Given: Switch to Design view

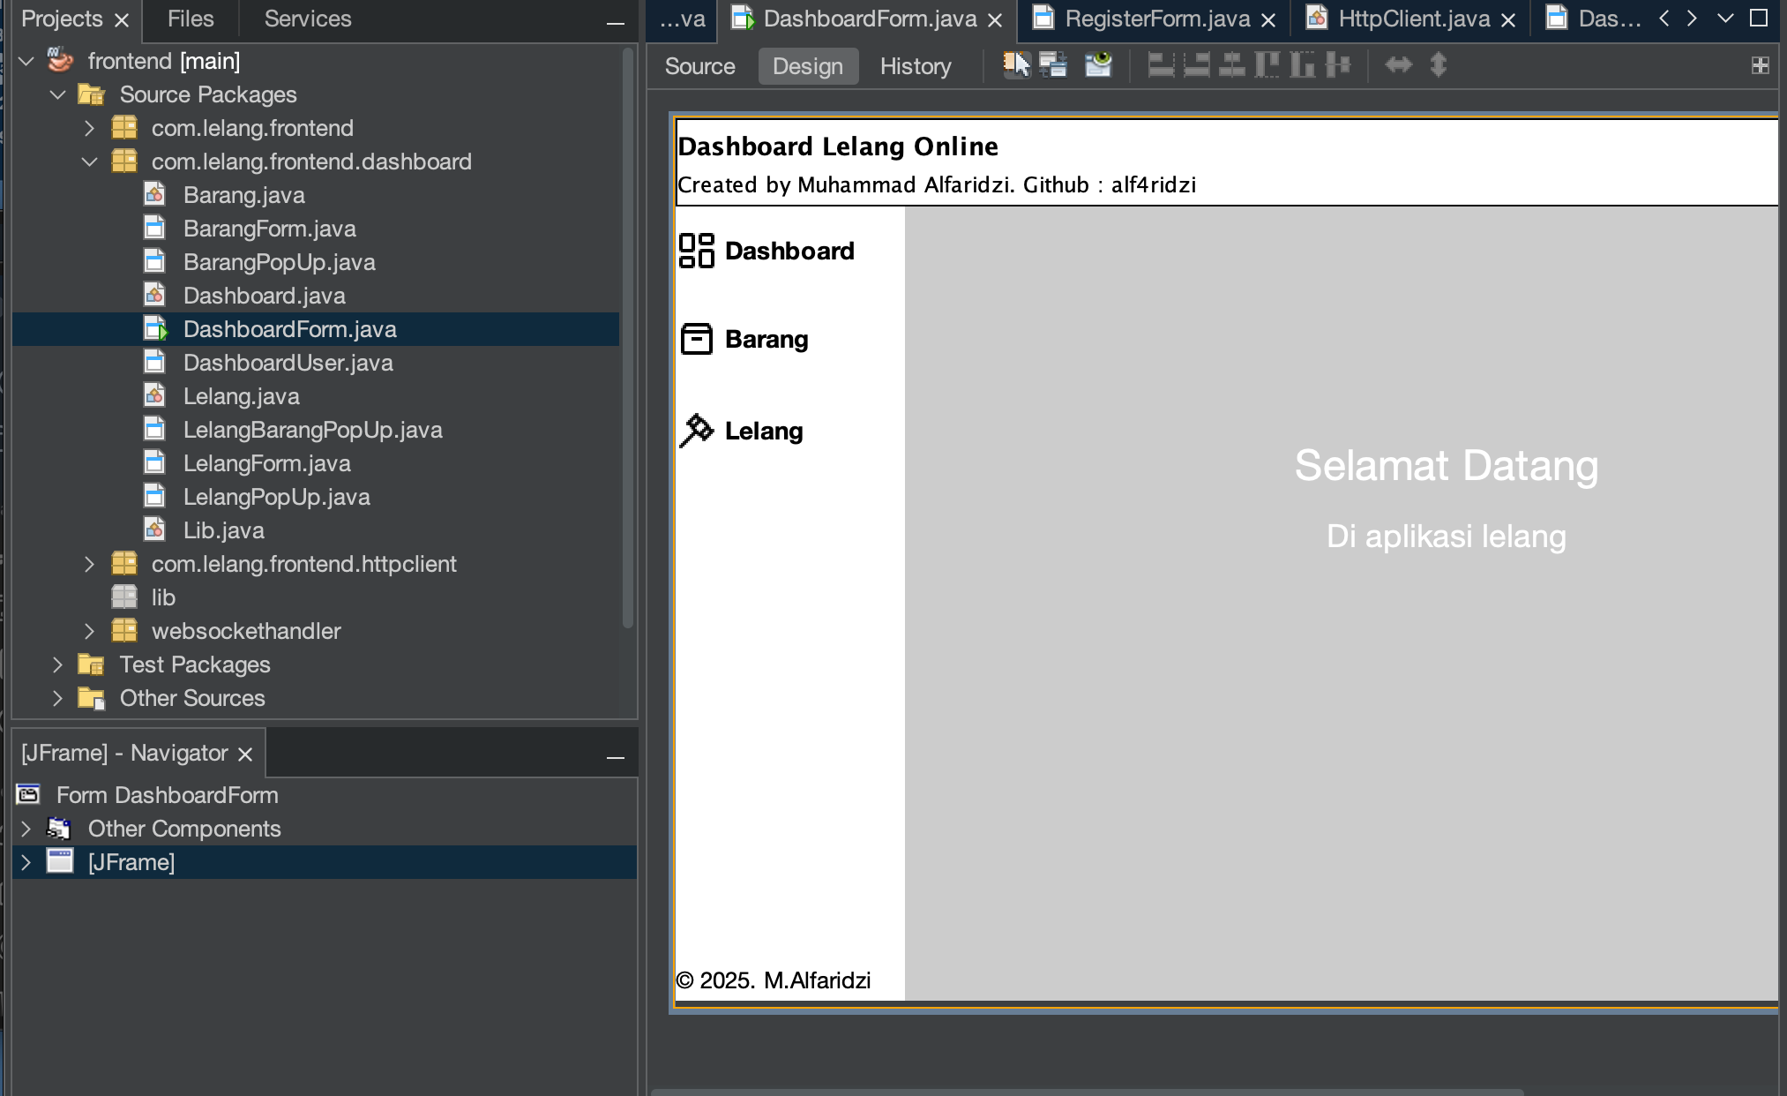Looking at the screenshot, I should click(x=808, y=66).
